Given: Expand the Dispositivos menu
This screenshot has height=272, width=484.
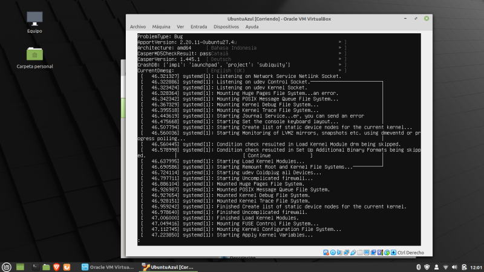Looking at the screenshot, I should (226, 27).
